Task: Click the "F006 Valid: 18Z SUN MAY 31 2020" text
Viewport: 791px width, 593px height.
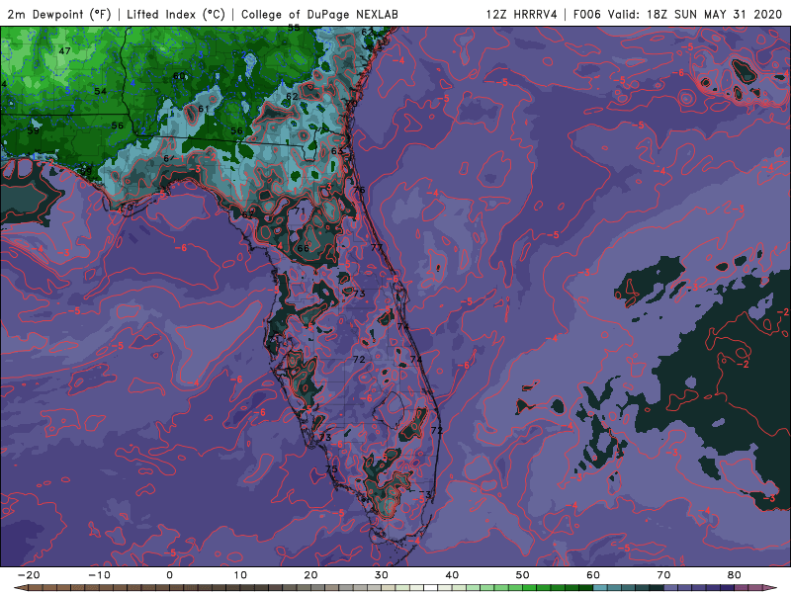Action: (677, 14)
